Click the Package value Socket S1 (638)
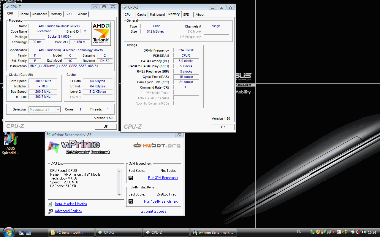 click(59, 37)
